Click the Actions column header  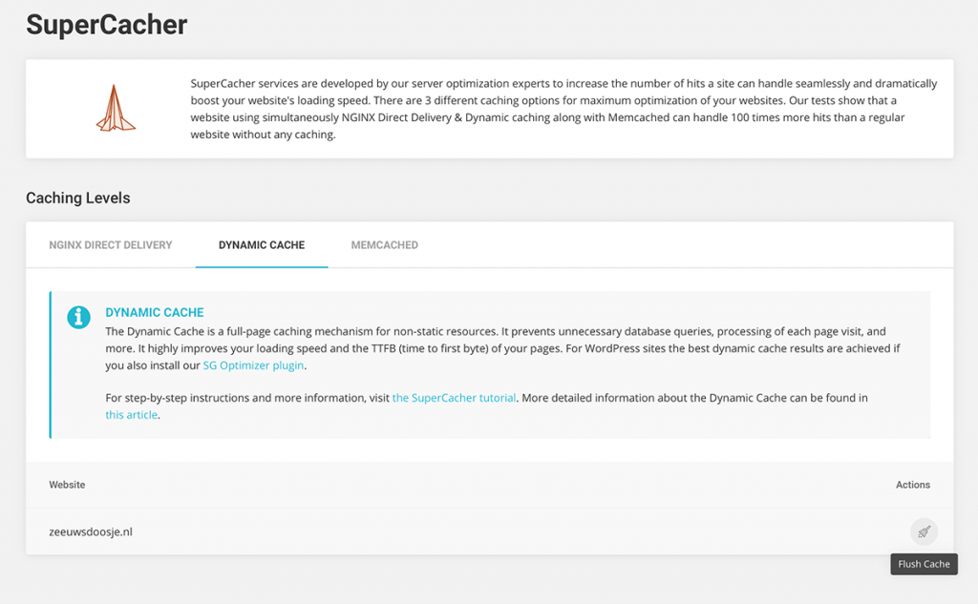click(x=912, y=485)
